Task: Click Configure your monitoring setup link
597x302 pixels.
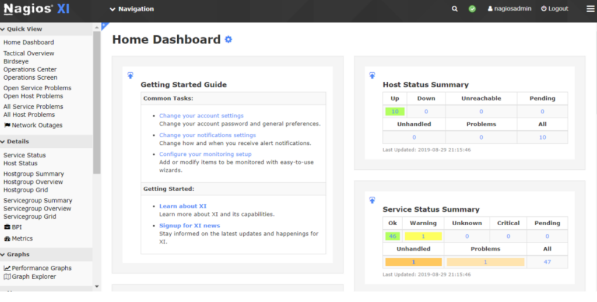Action: pos(205,154)
